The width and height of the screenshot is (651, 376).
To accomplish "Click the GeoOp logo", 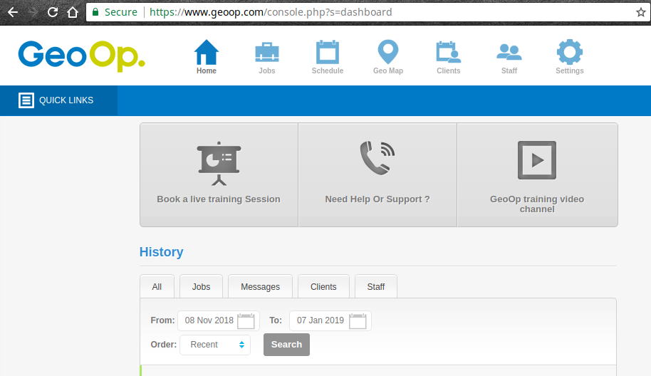I will coord(82,56).
